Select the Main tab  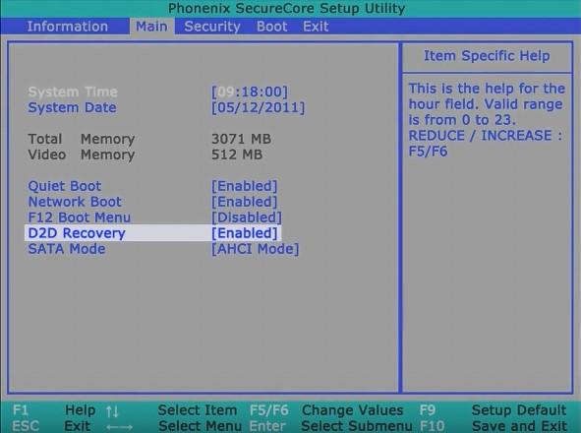(x=151, y=27)
